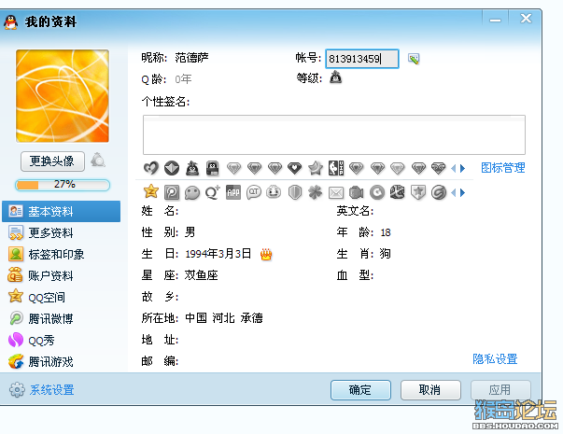This screenshot has width=563, height=434.
Task: Click the penguin level icon next to 等级
Action: (x=336, y=77)
